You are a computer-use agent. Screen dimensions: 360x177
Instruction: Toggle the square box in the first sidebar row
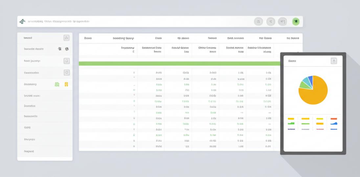pos(66,38)
